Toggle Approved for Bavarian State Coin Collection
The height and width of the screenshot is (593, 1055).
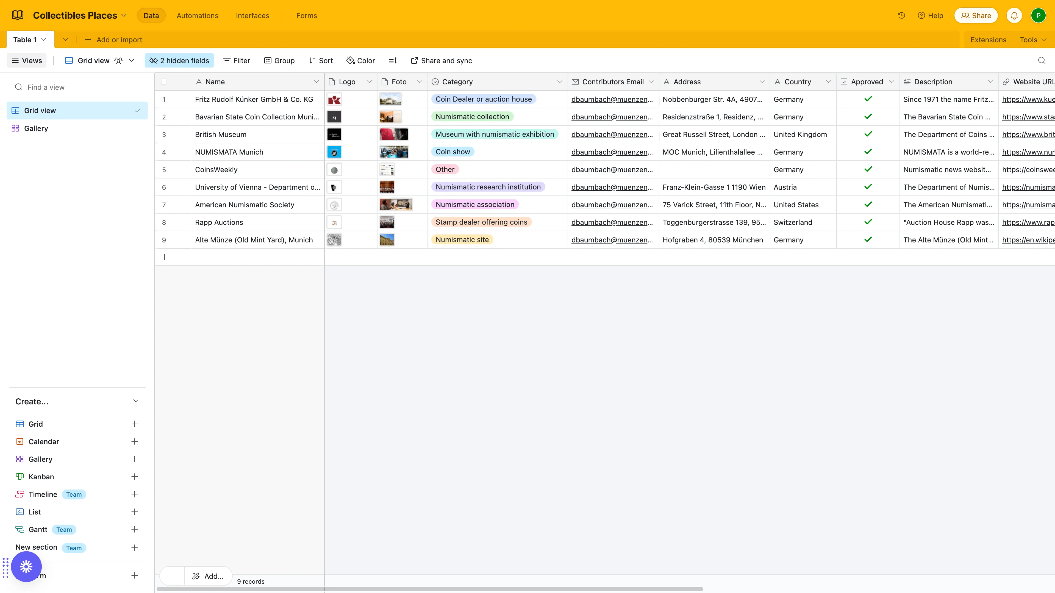[x=868, y=117]
